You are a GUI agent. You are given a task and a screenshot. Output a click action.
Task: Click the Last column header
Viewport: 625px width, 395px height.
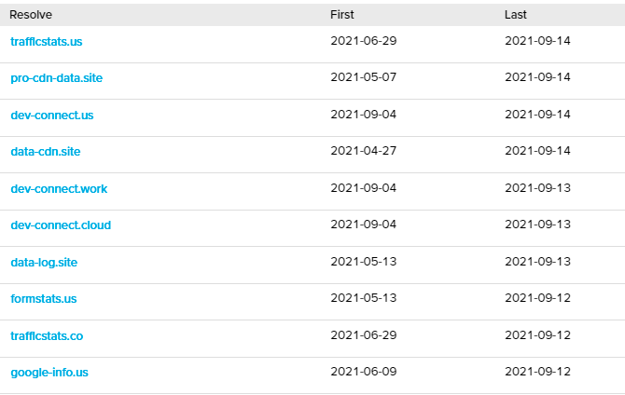(516, 15)
